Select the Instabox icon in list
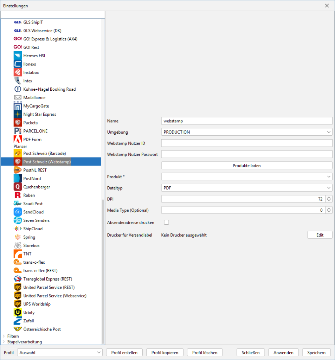 tap(18, 72)
